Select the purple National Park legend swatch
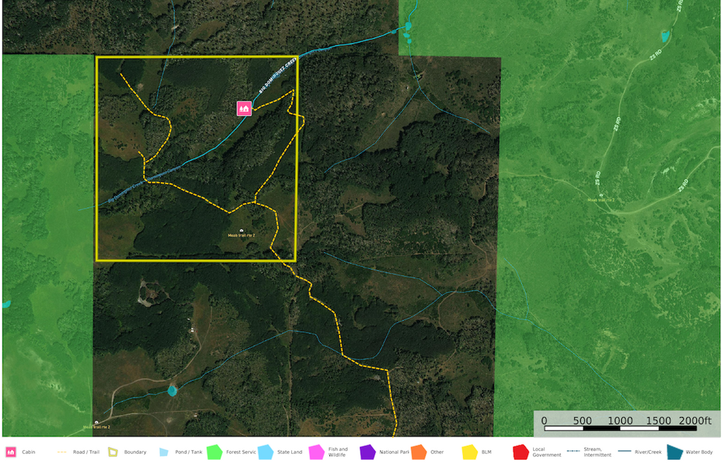 (x=367, y=452)
